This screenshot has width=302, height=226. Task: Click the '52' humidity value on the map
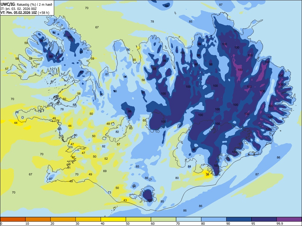(x=106, y=159)
